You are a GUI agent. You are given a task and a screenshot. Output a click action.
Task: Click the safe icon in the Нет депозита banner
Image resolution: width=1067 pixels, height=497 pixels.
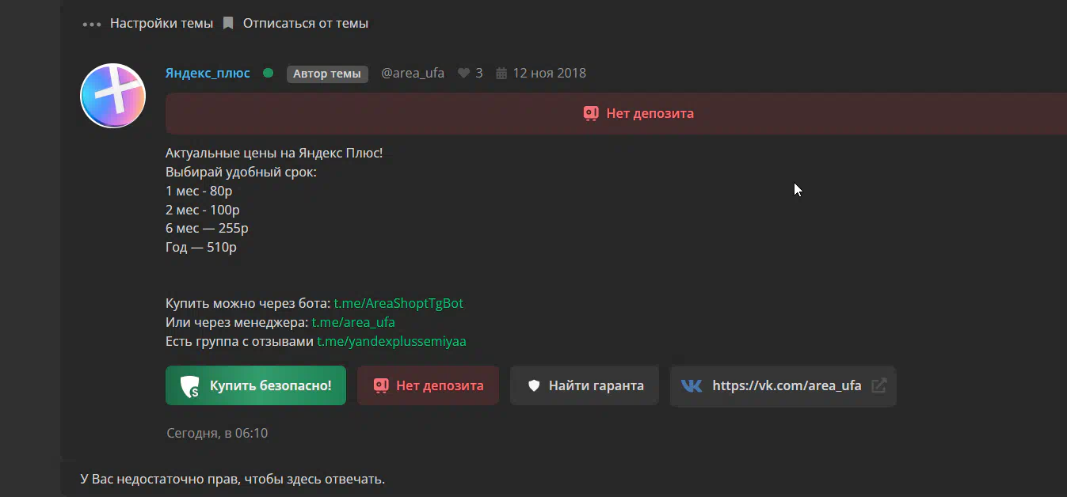(591, 113)
